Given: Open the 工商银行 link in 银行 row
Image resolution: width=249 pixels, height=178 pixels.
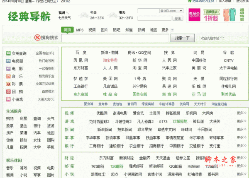Looking at the screenshot, I should coord(96,146).
